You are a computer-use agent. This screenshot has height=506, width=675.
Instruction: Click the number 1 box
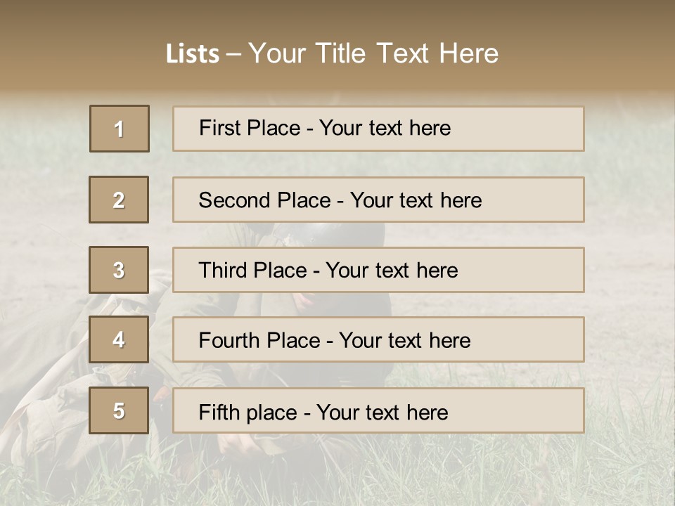[120, 129]
